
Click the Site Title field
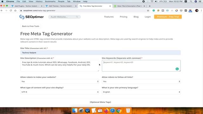(x=101, y=53)
